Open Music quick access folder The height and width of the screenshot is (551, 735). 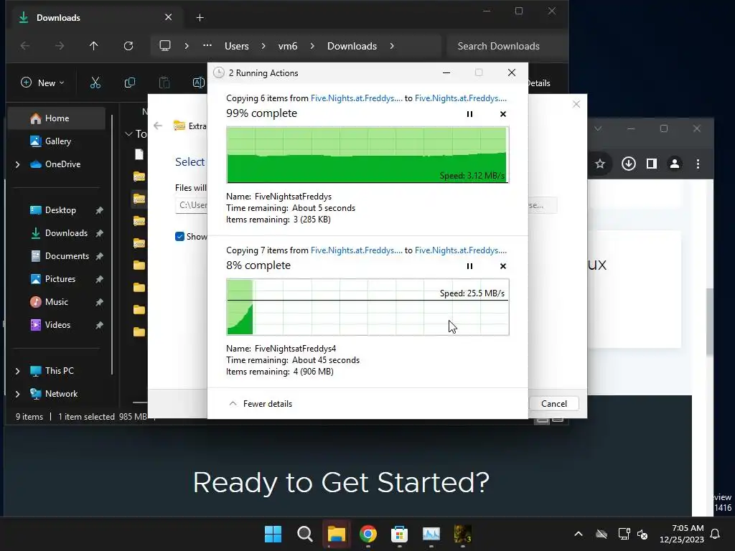[56, 302]
